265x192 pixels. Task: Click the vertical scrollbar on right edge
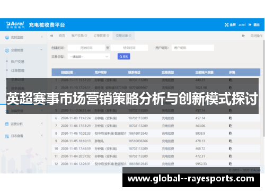coord(264,89)
